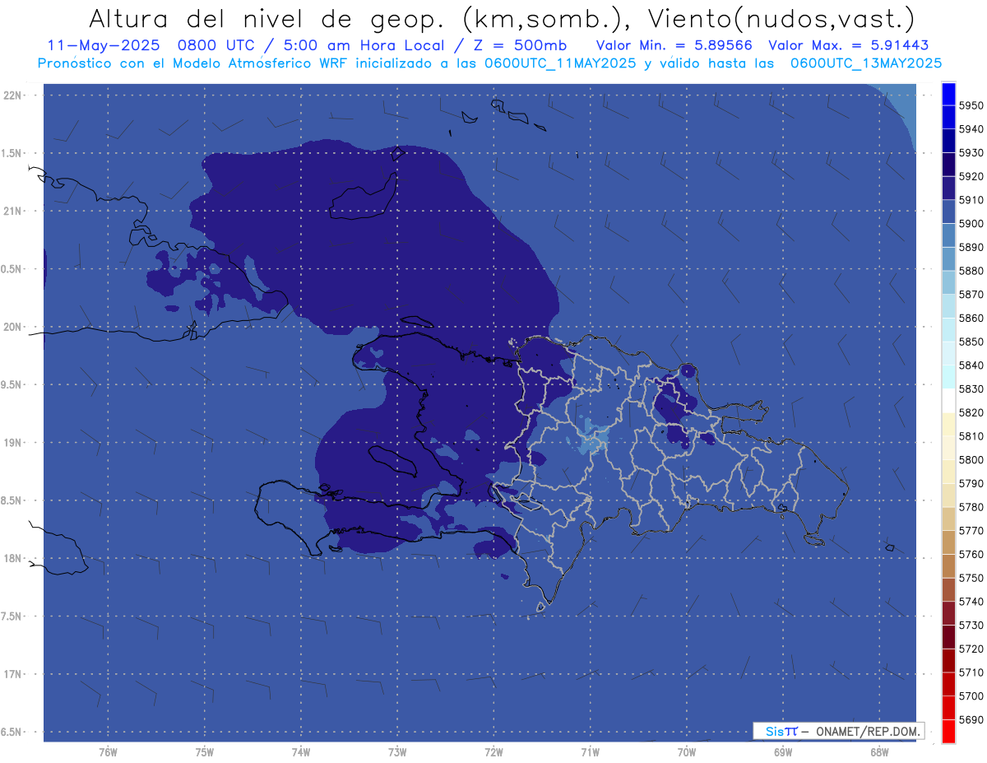Click the color bar swatch between 5890 and 5900
The width and height of the screenshot is (987, 763).
[x=948, y=235]
